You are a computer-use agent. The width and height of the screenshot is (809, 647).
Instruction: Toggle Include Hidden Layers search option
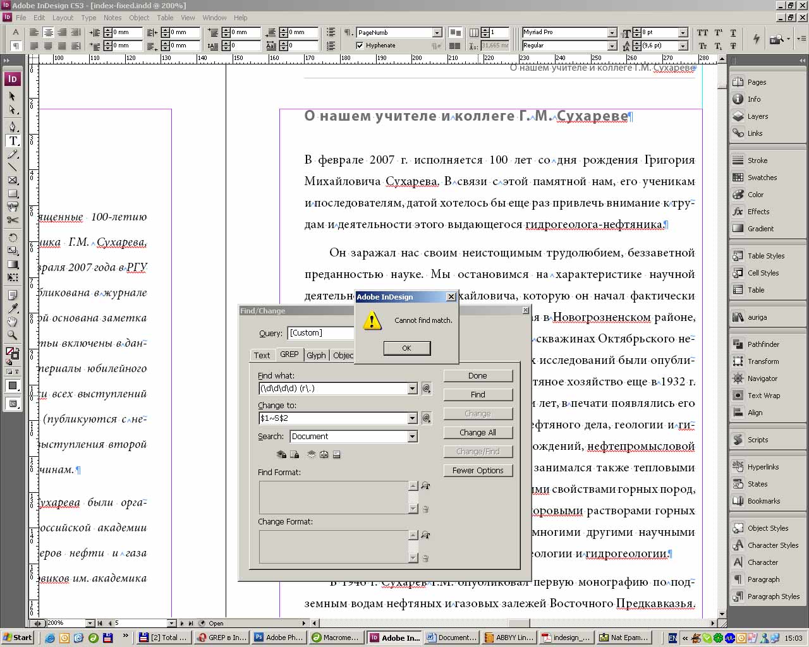click(311, 454)
